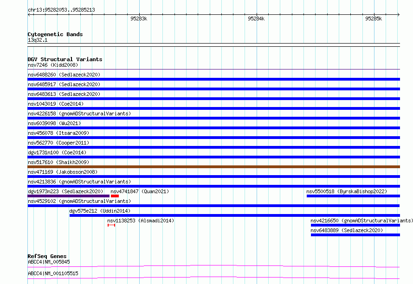Click the nsv5500518 blue variant bar
Screen dimensions: 413x284
tap(353, 196)
